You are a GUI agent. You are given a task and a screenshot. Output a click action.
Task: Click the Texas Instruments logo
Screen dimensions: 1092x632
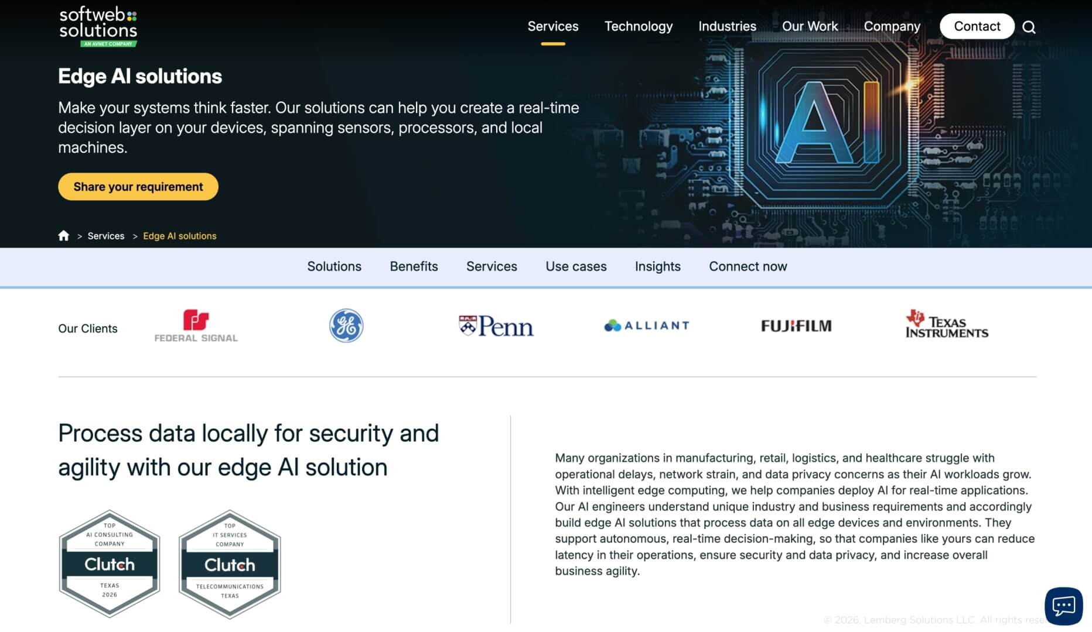coord(946,325)
